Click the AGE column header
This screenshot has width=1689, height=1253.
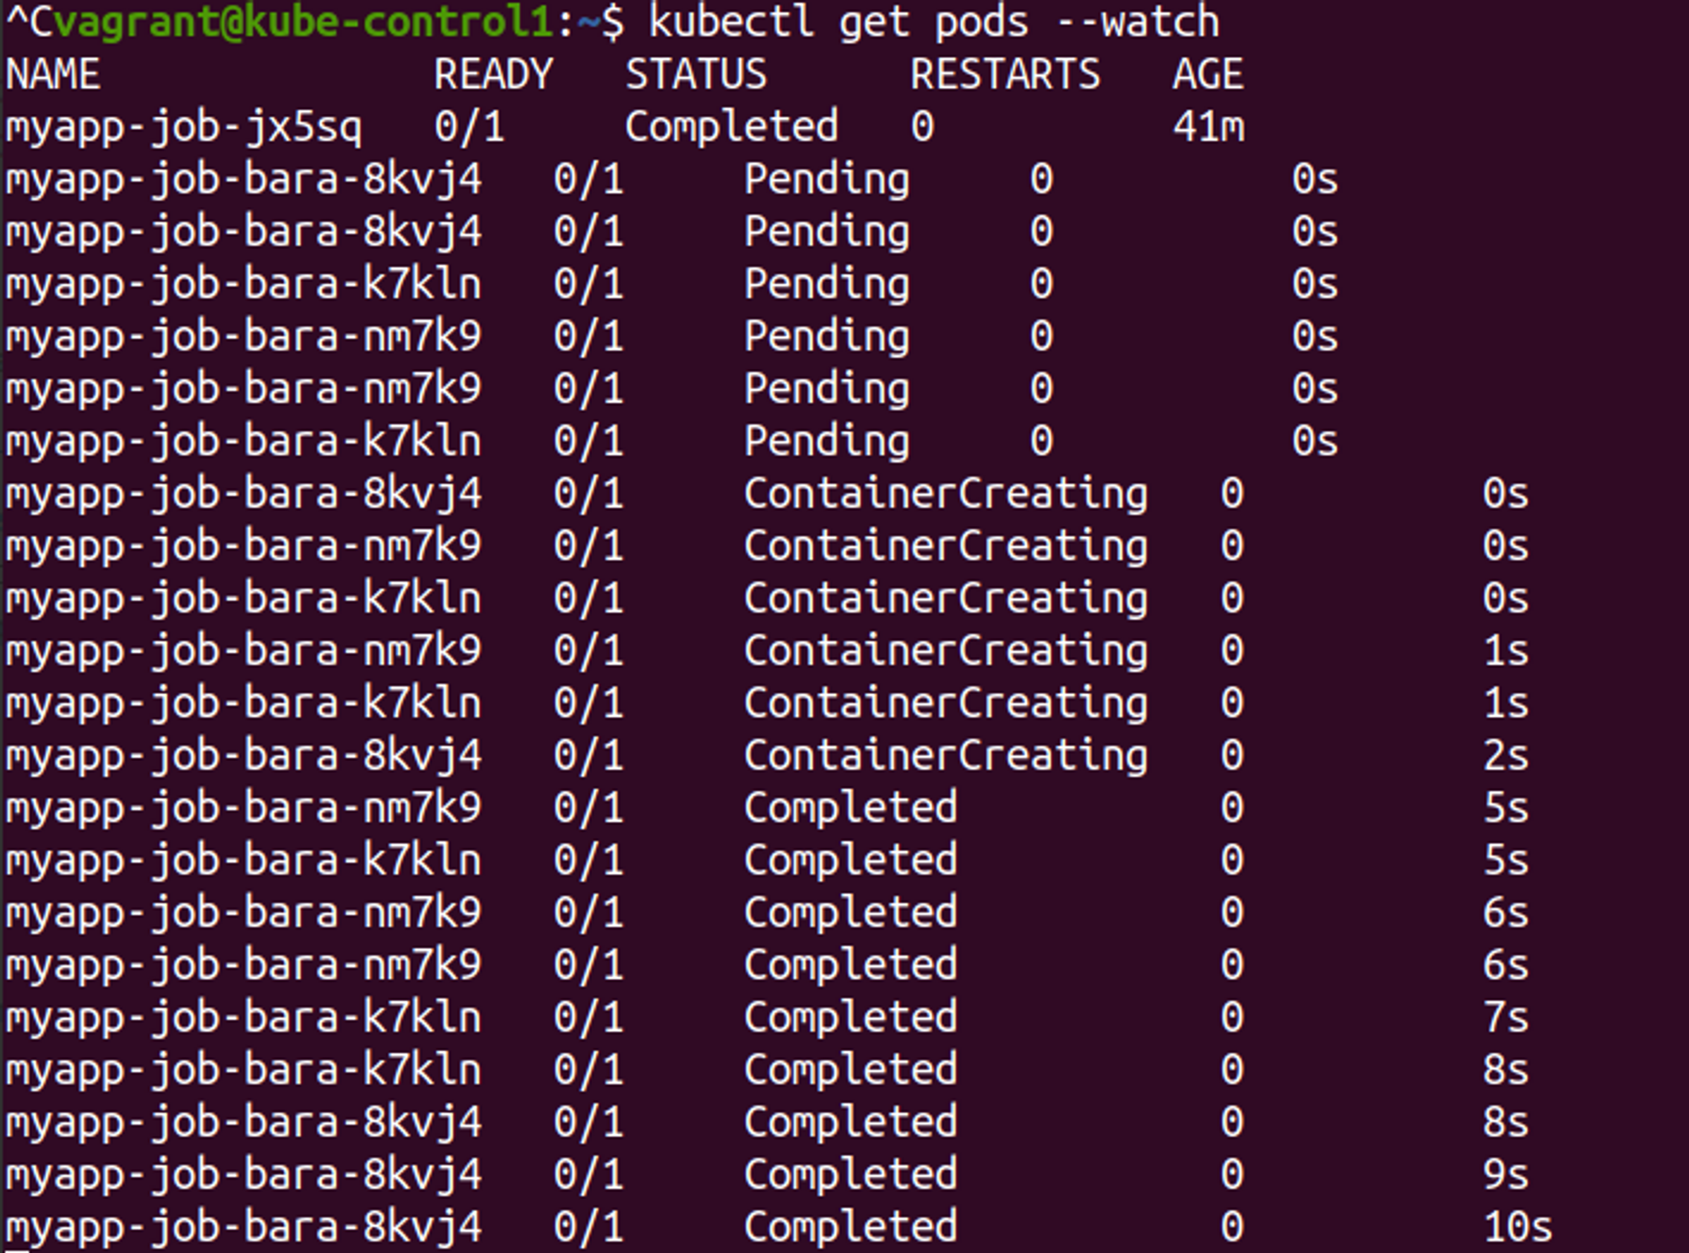coord(1208,74)
